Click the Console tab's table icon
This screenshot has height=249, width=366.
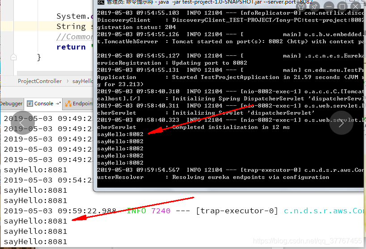pos(30,104)
